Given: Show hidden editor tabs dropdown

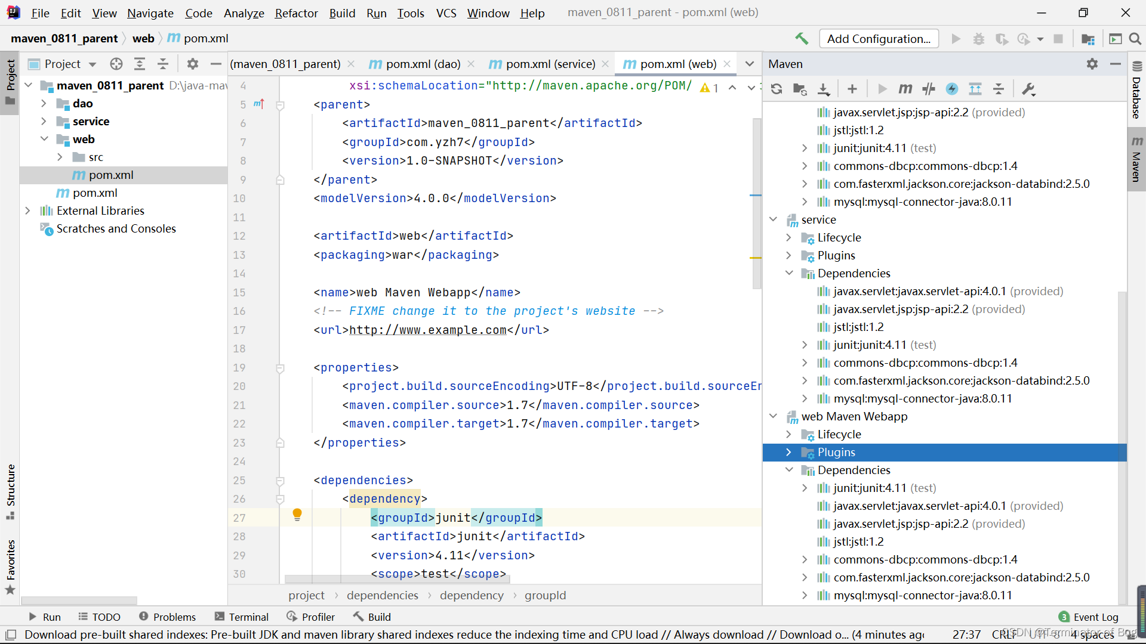Looking at the screenshot, I should (x=750, y=64).
